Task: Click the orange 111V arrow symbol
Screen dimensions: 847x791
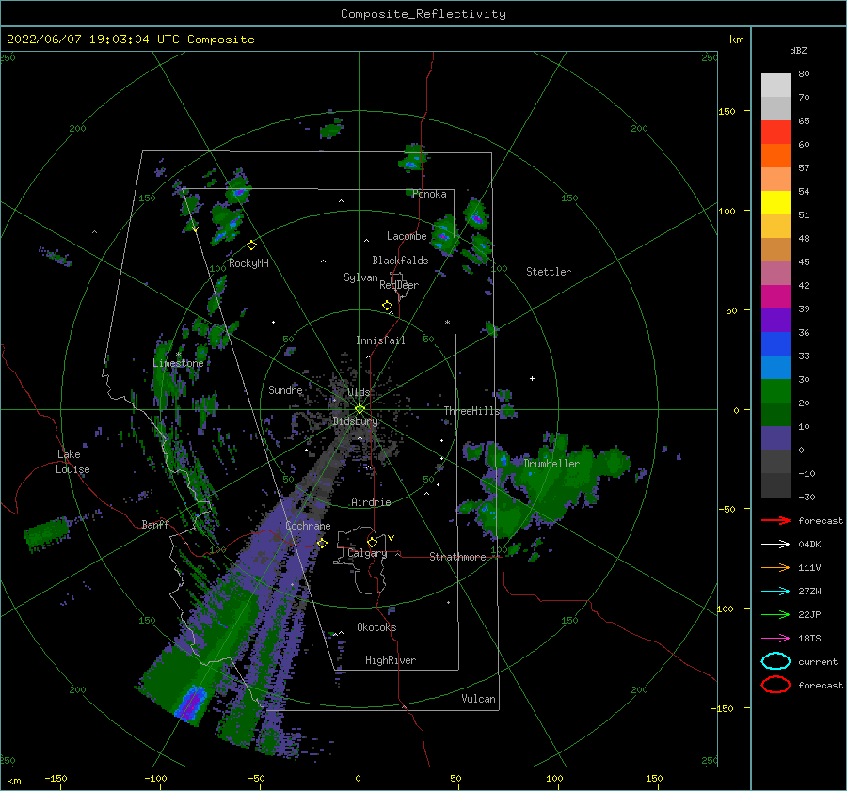Action: click(x=775, y=567)
